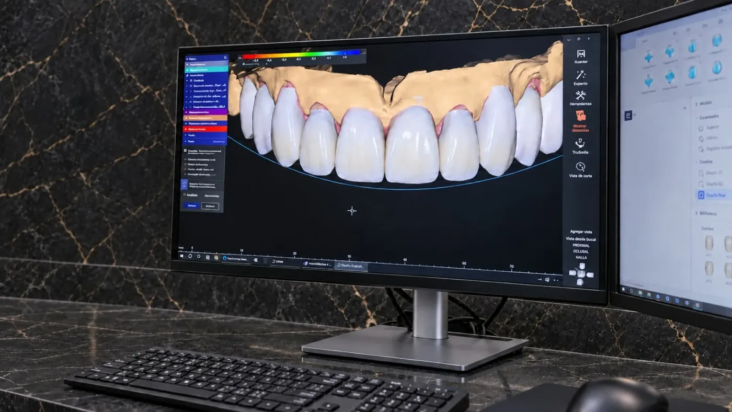Click the outlined button in the wizard panel
732x412 pixels.
tap(210, 206)
